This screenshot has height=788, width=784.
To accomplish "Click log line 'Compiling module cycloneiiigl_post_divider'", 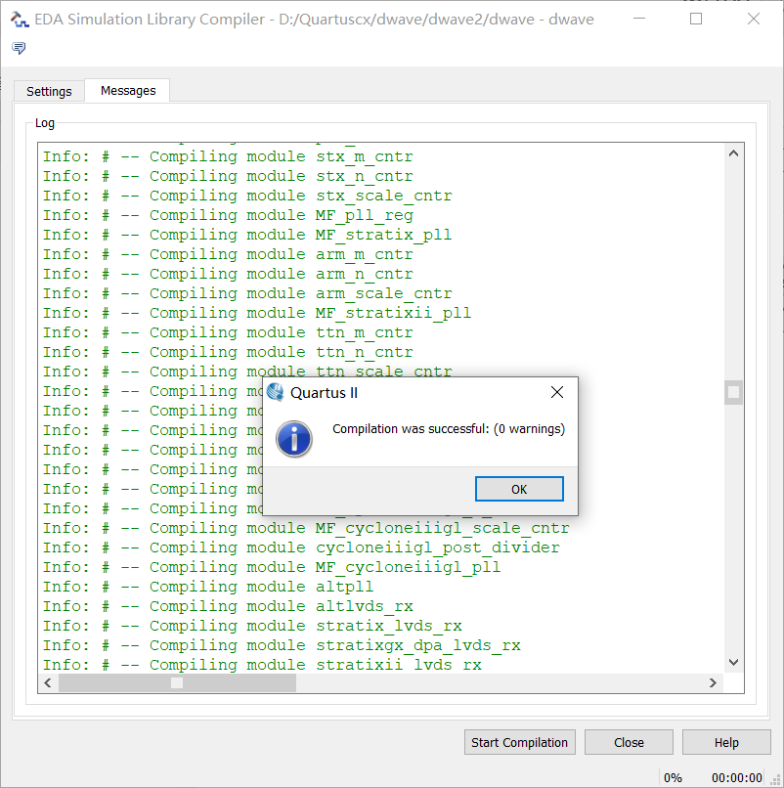I will (301, 548).
